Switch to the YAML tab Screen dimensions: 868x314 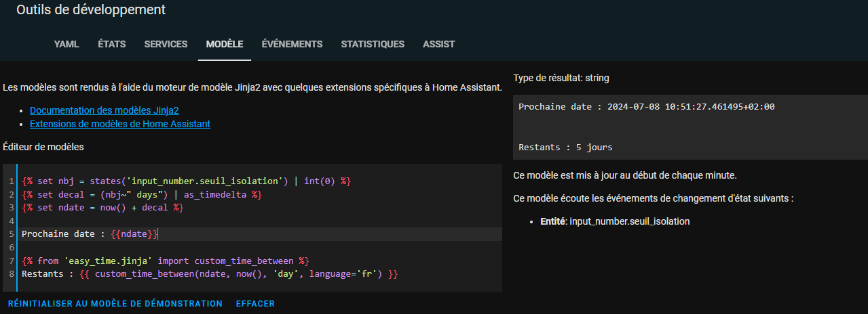[67, 44]
